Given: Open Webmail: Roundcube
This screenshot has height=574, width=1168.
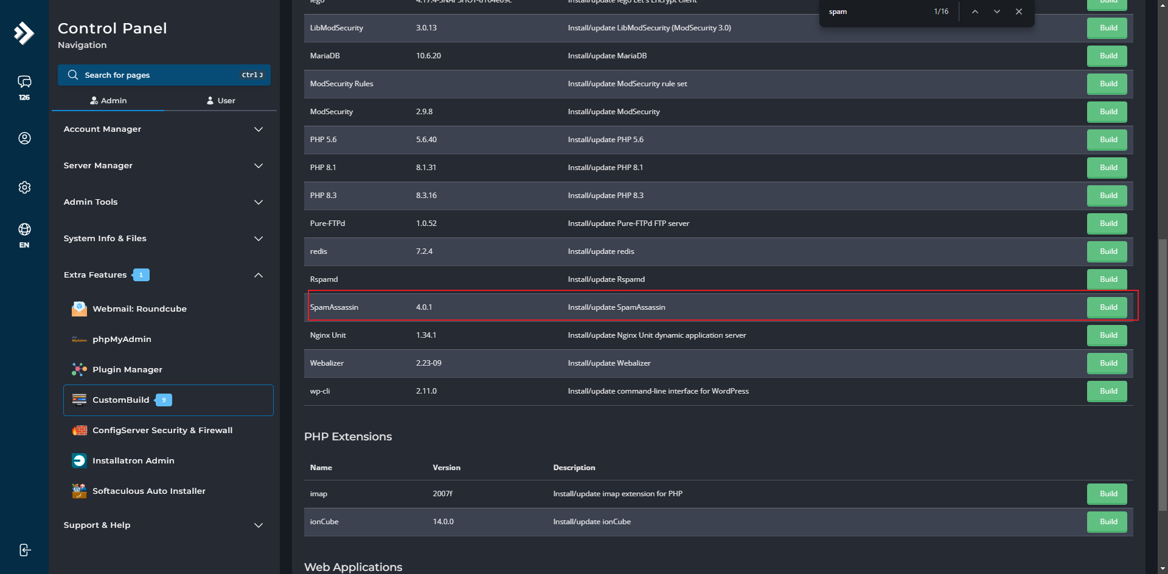Looking at the screenshot, I should [x=139, y=309].
